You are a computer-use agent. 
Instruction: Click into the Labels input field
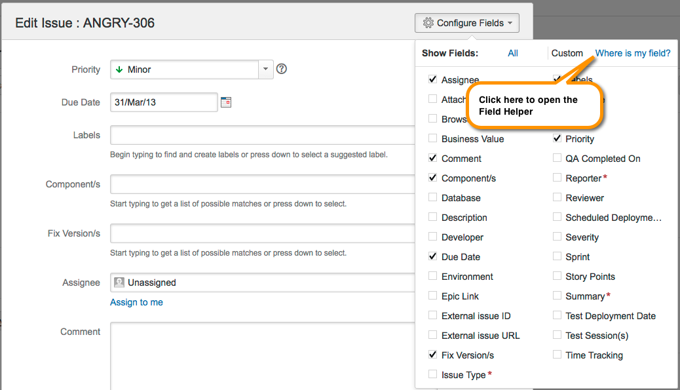[x=262, y=135]
